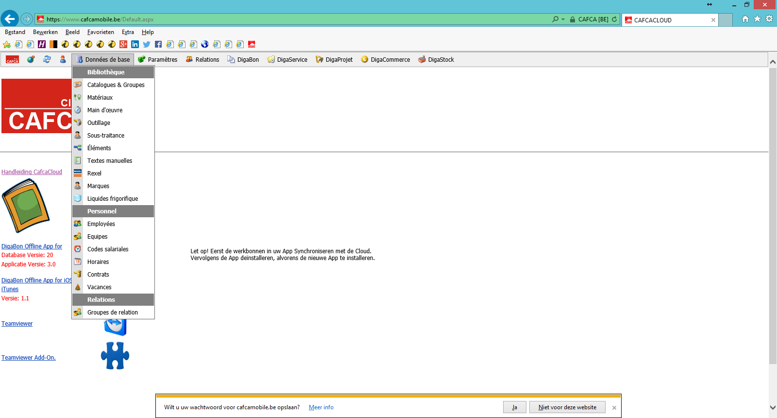The width and height of the screenshot is (777, 418).
Task: Open the browser favorites star icon
Action: 757,19
